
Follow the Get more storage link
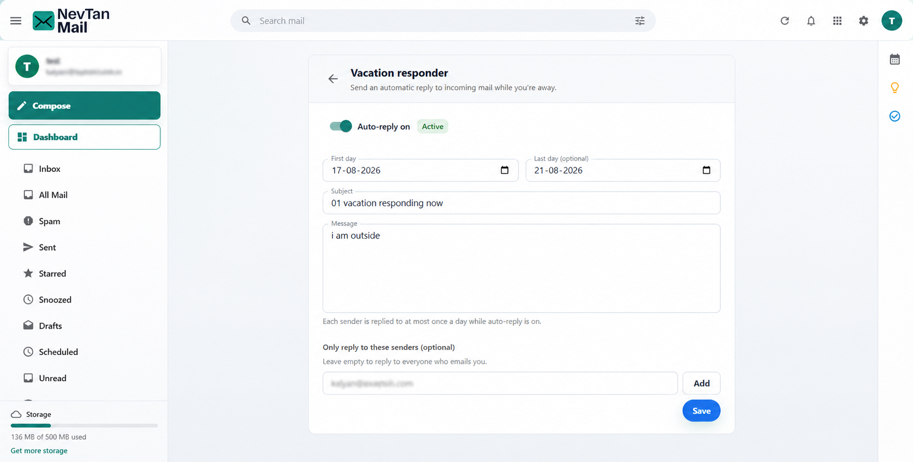(39, 451)
